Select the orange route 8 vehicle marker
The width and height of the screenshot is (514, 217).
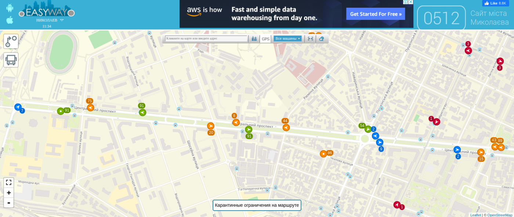pyautogui.click(x=236, y=122)
